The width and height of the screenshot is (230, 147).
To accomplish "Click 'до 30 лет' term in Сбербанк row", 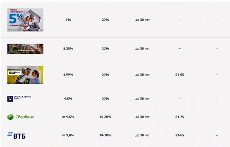I will 142,117.
